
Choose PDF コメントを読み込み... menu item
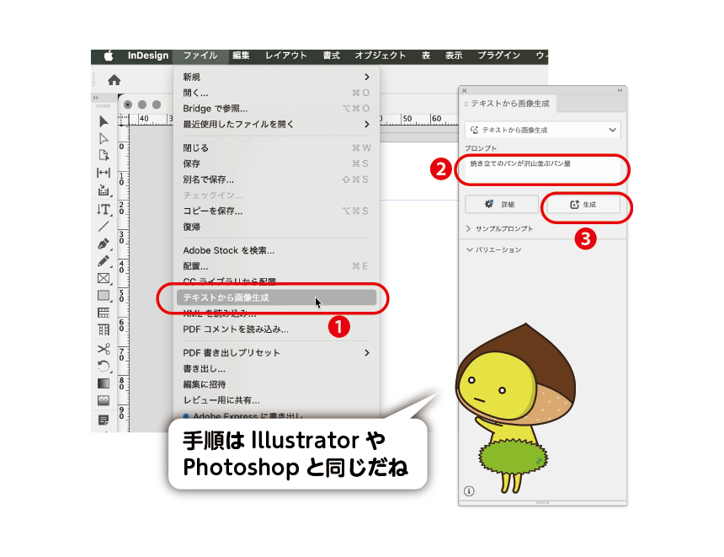pos(277,329)
